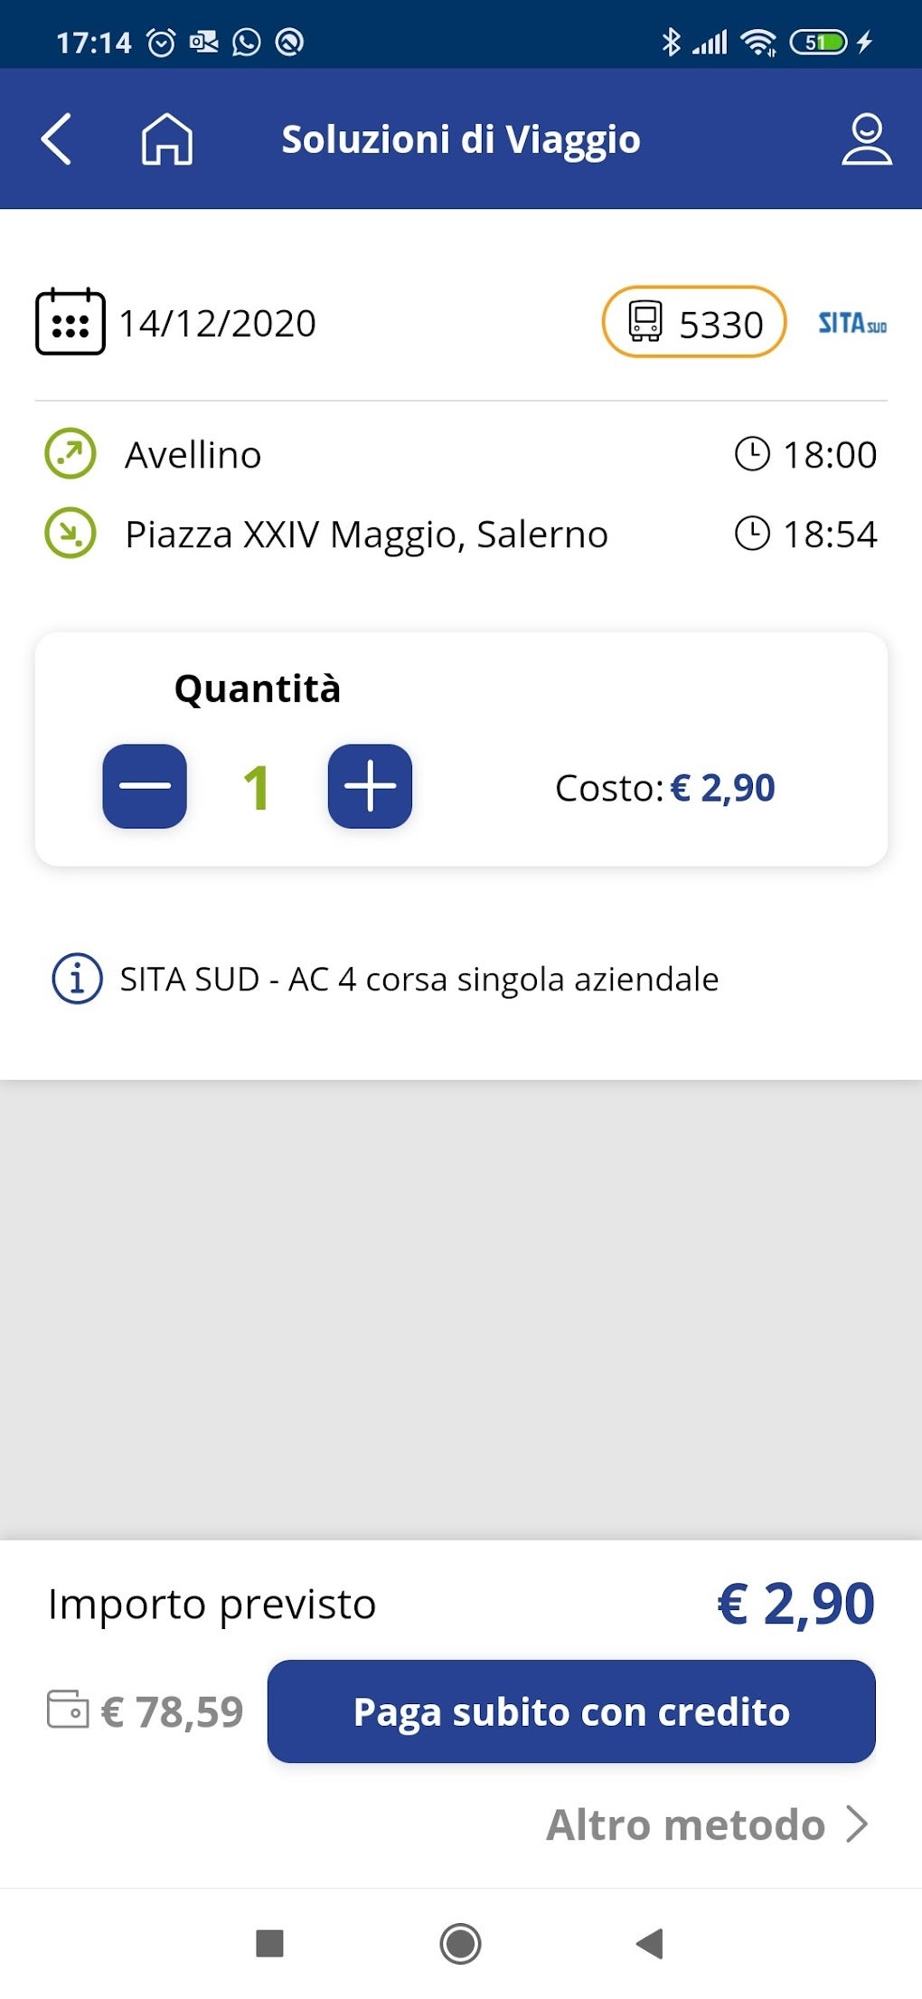
Task: Tap the calendar date icon
Action: (70, 322)
